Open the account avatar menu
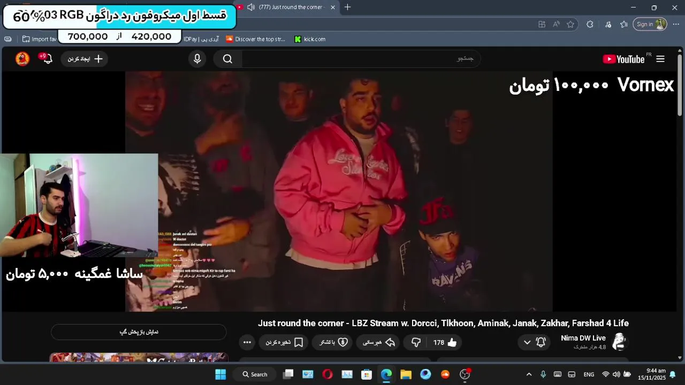The width and height of the screenshot is (685, 385). tap(22, 59)
